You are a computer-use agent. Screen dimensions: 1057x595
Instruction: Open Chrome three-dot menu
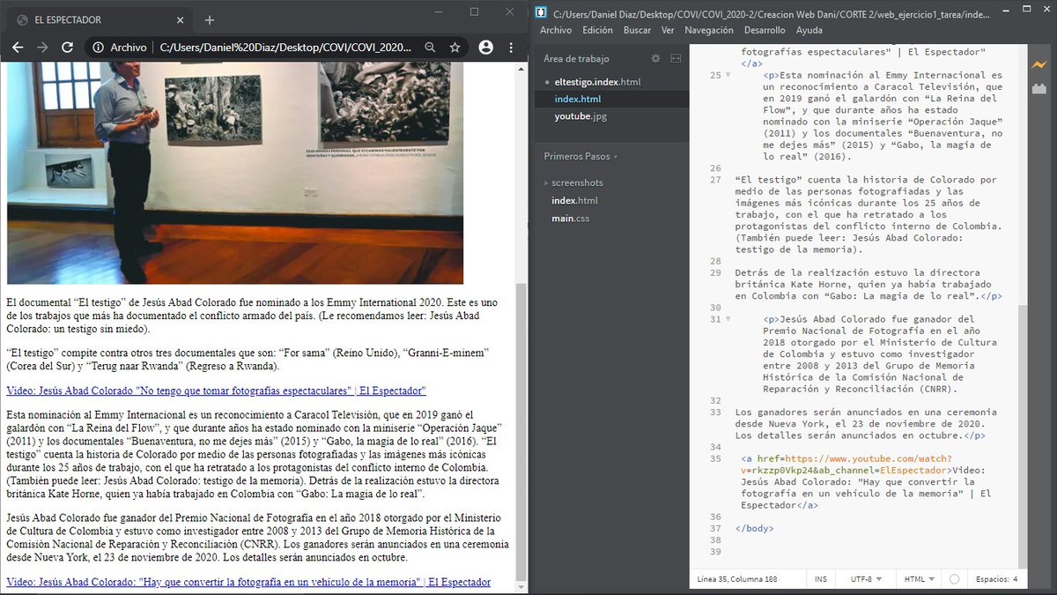pos(512,48)
